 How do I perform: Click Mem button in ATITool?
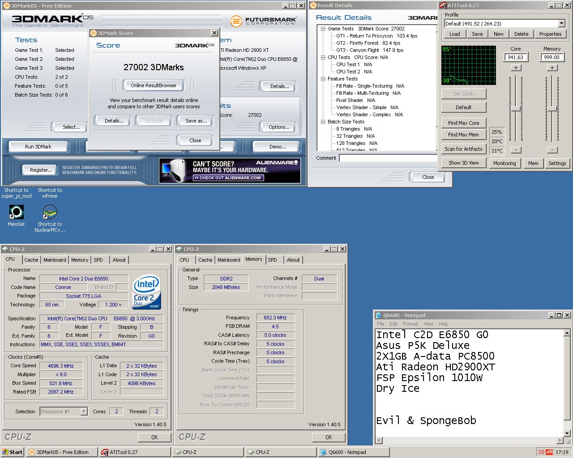533,163
